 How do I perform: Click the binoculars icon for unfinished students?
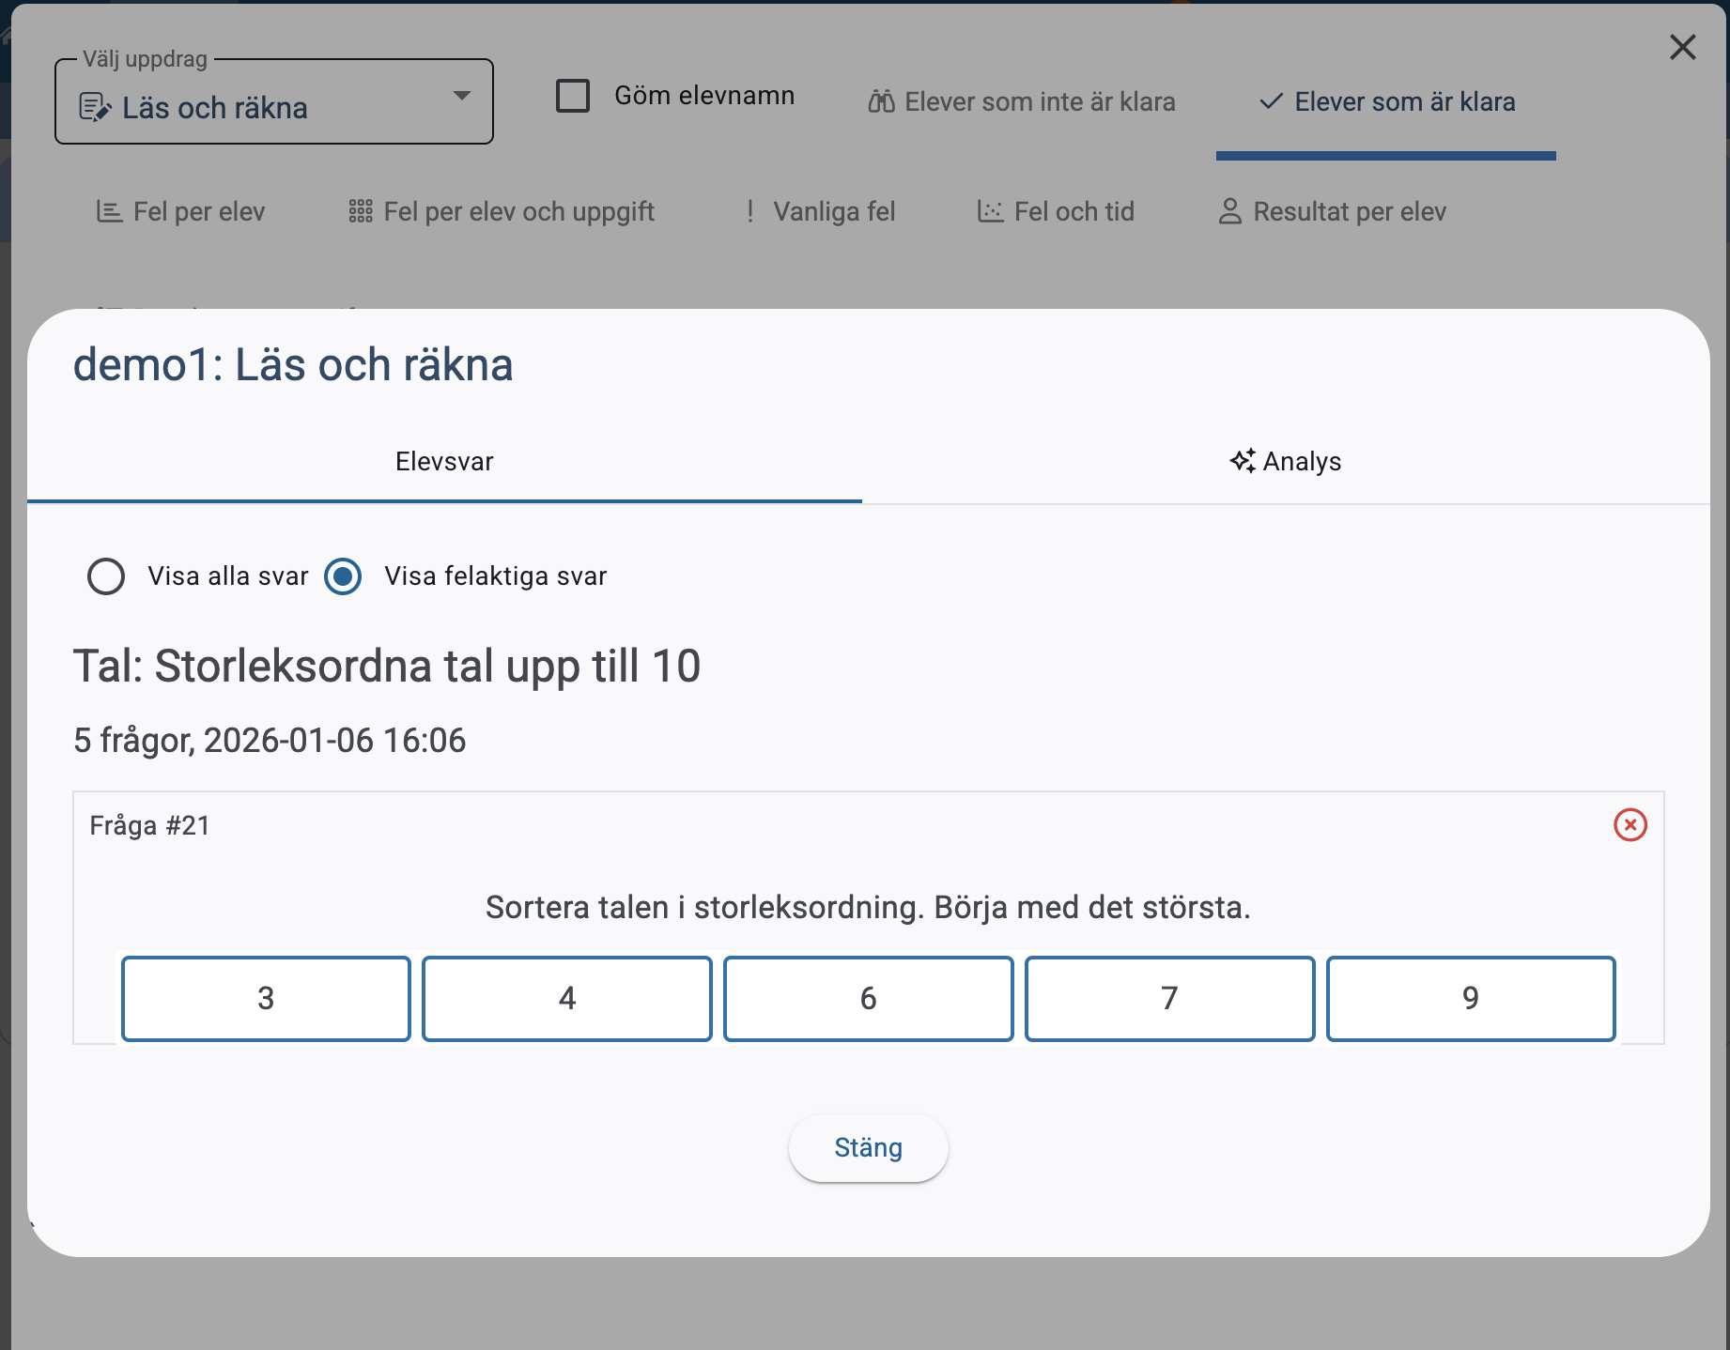(881, 101)
